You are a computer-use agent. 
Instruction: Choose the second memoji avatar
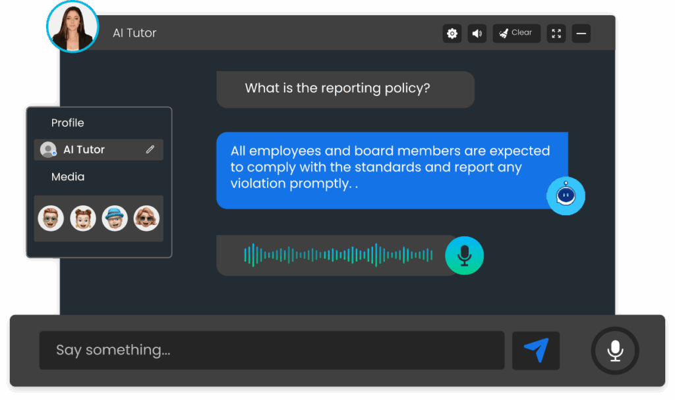coord(83,218)
